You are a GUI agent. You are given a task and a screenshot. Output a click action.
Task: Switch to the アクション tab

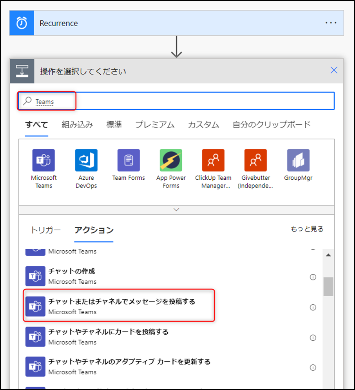[94, 230]
